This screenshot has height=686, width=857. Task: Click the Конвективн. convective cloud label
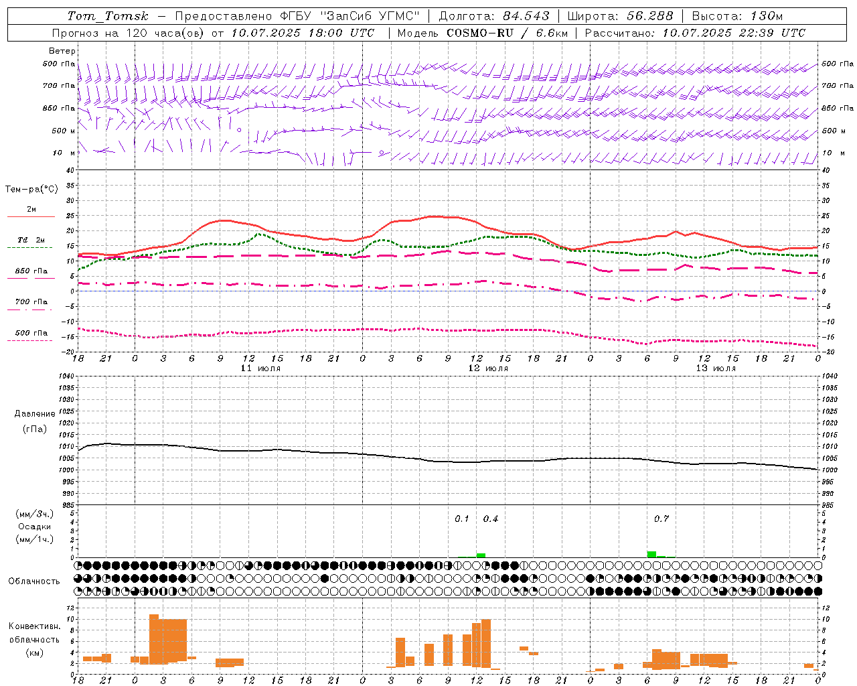[x=34, y=626]
